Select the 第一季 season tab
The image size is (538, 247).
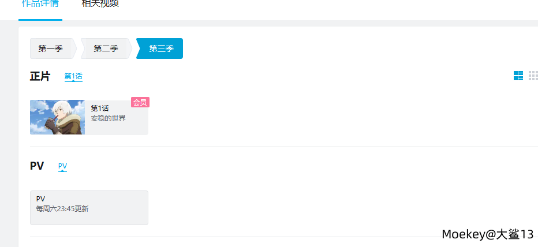[x=51, y=48]
